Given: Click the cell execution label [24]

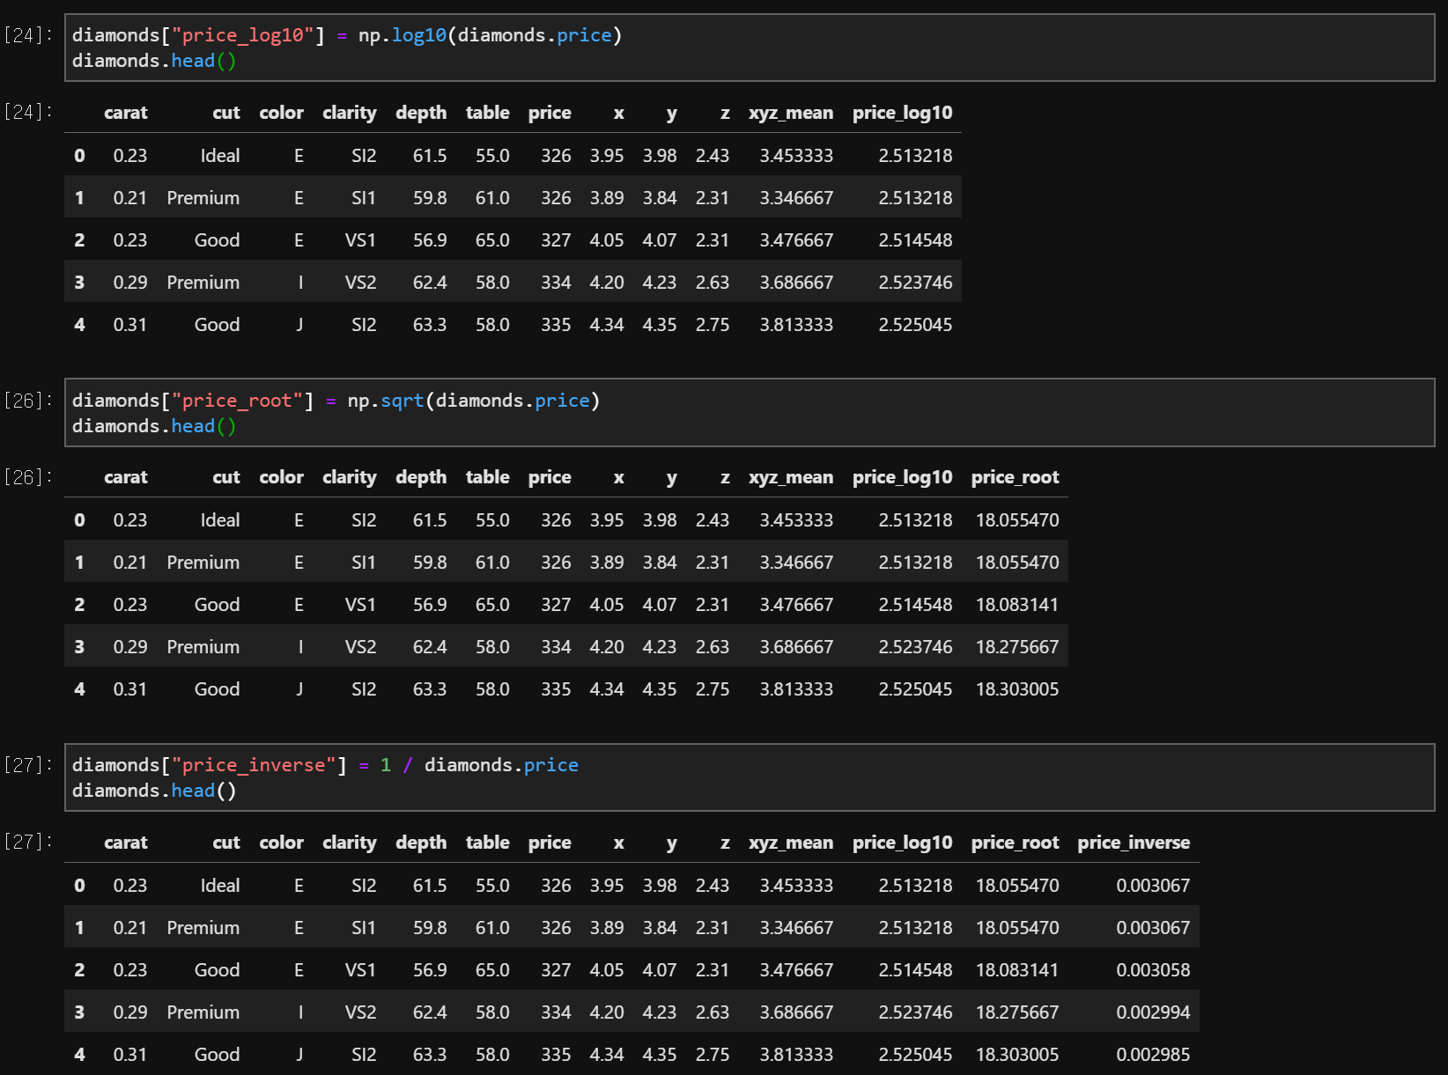Looking at the screenshot, I should (26, 35).
